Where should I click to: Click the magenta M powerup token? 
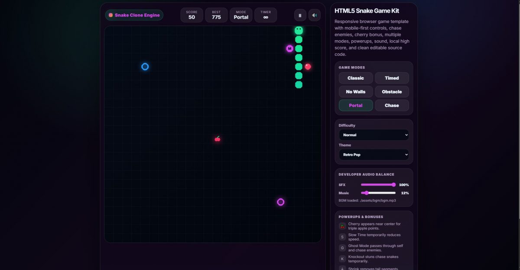289,48
